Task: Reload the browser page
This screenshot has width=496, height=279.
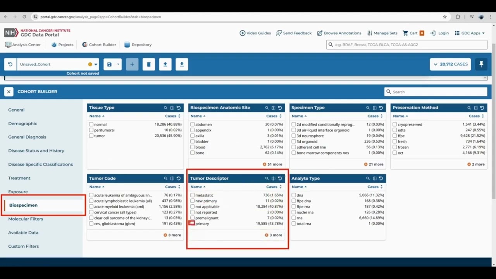Action: (x=24, y=17)
